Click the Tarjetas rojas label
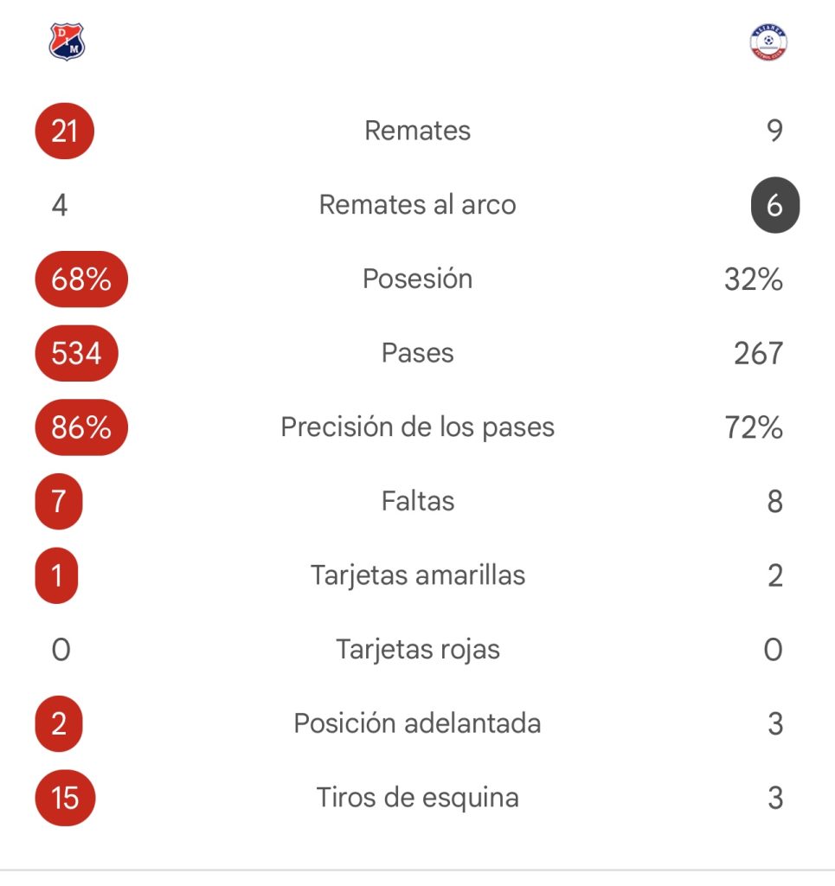 coord(417,650)
